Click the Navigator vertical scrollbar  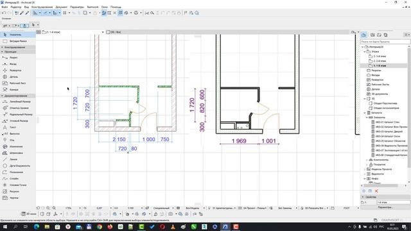409,107
